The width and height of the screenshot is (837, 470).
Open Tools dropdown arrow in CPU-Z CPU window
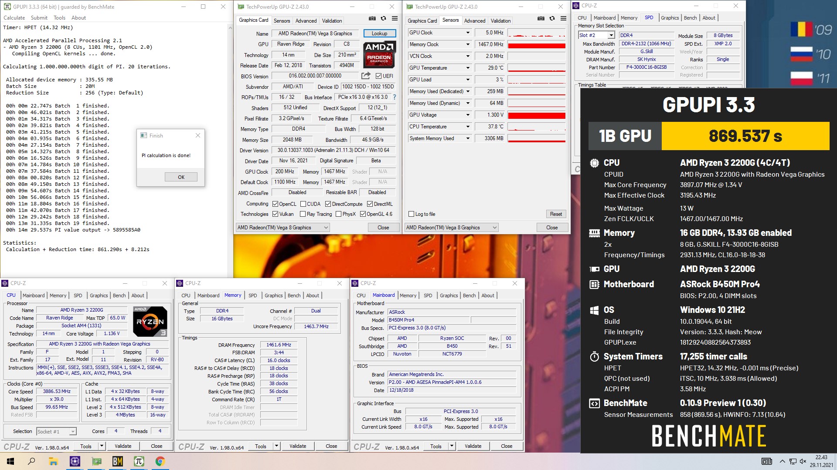(102, 446)
